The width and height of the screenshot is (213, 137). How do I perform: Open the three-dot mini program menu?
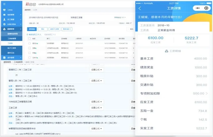[198, 9]
